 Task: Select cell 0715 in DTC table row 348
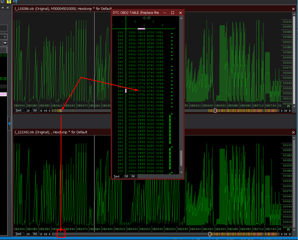coord(142,91)
